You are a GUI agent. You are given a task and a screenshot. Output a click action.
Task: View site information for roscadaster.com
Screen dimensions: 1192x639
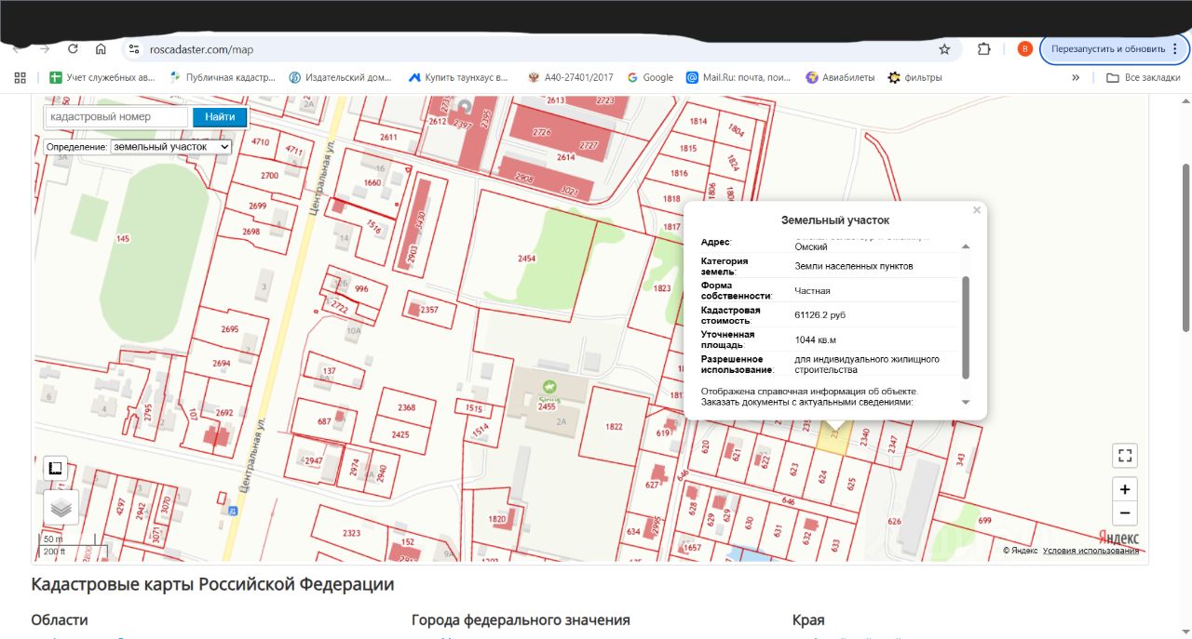coord(134,49)
